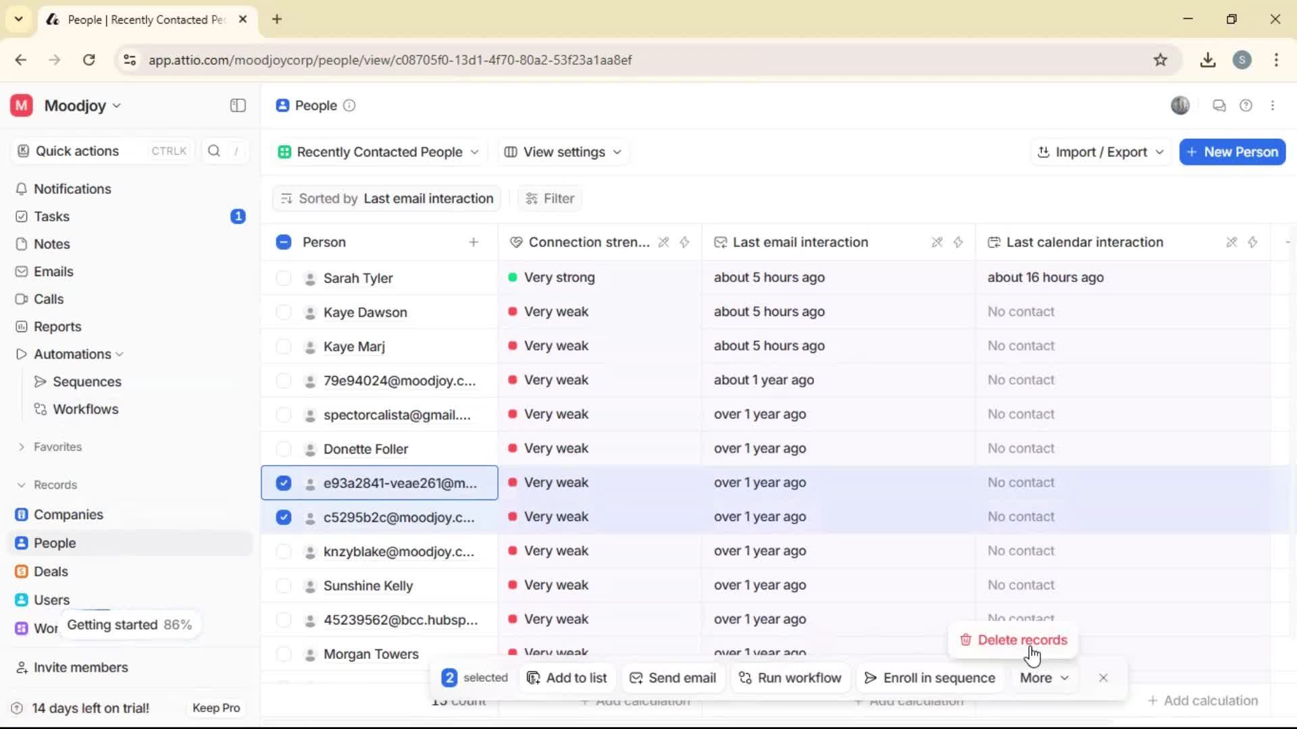Click the select-all checkbox in the Person header
Screen dimensions: 1297x729
tap(282, 242)
